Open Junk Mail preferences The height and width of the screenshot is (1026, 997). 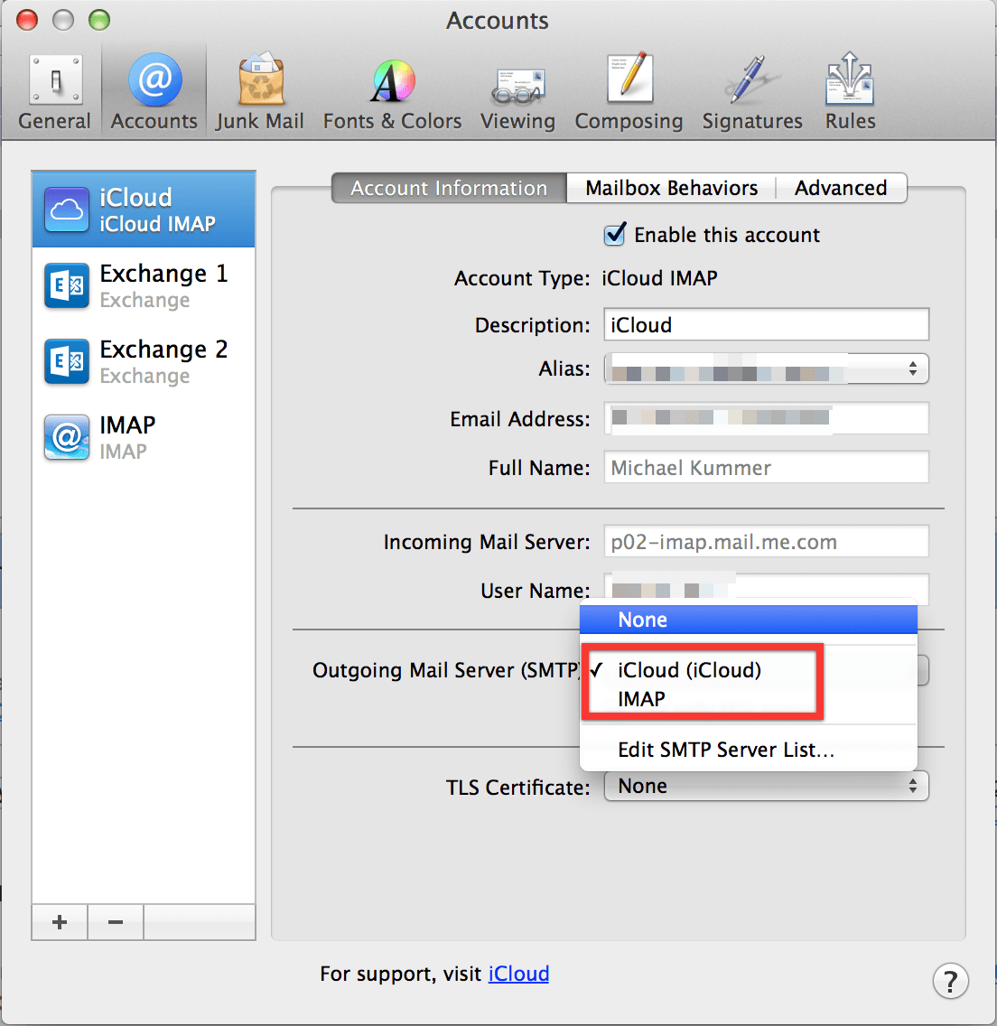(260, 91)
